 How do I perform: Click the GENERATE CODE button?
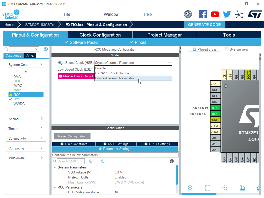tap(204, 25)
